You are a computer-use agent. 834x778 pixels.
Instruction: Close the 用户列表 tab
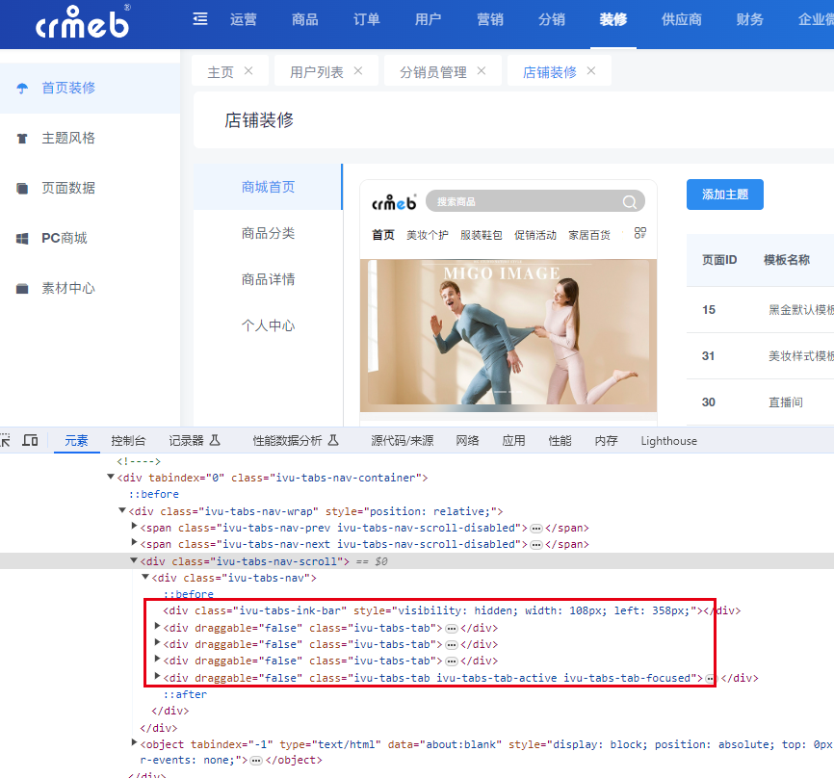358,70
